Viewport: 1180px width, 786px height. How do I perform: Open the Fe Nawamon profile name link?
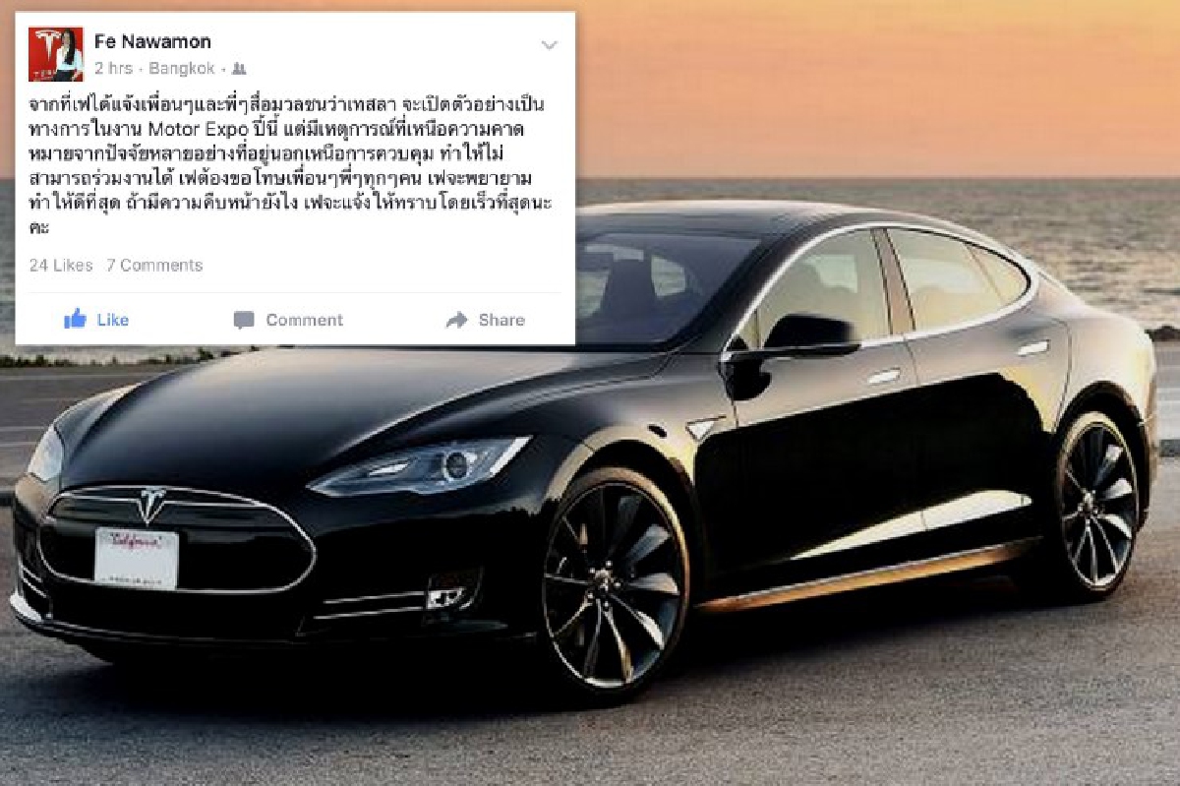(x=152, y=41)
